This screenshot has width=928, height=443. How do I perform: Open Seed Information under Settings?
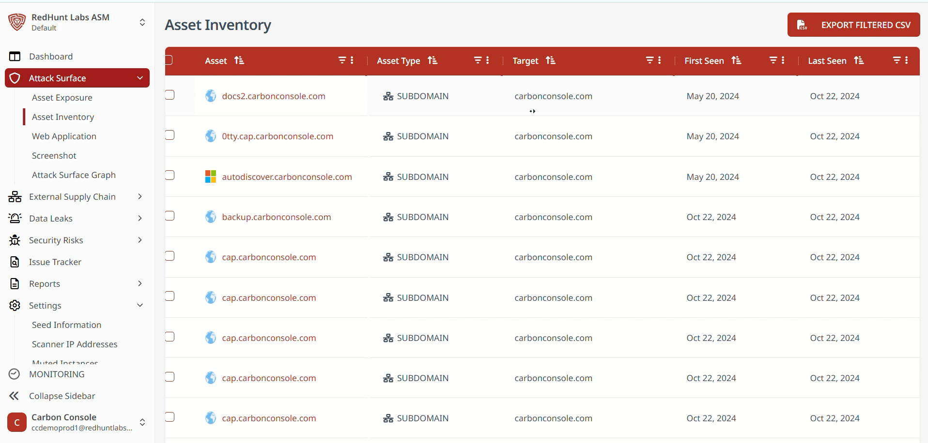tap(67, 325)
